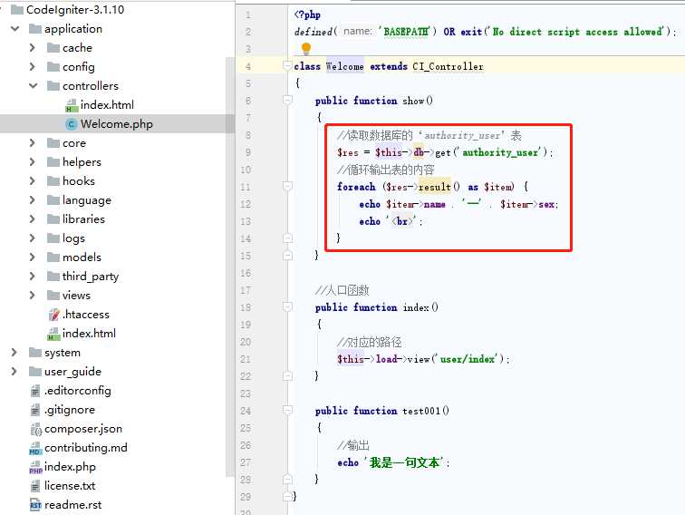This screenshot has width=685, height=515.
Task: Open the .editorconfig file
Action: pos(78,391)
